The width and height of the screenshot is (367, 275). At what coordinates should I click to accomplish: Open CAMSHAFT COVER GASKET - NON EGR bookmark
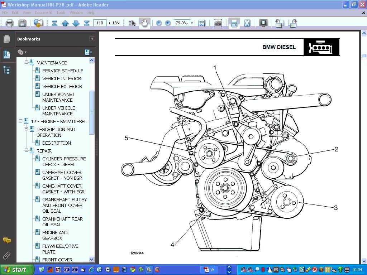[62, 175]
